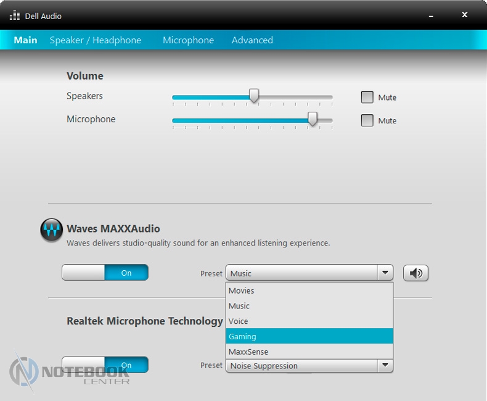Image resolution: width=487 pixels, height=401 pixels.
Task: Switch to the Speaker / Headphone tab
Action: [x=96, y=40]
